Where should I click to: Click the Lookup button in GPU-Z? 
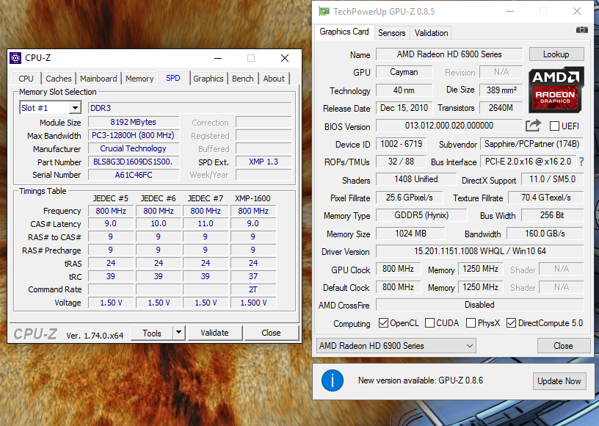point(556,54)
